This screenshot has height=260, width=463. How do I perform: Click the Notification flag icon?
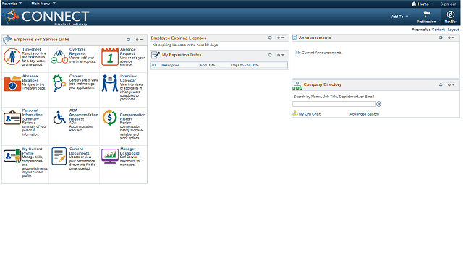[x=426, y=14]
